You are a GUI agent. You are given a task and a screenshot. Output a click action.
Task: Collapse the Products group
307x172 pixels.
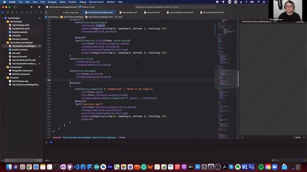tap(5, 77)
